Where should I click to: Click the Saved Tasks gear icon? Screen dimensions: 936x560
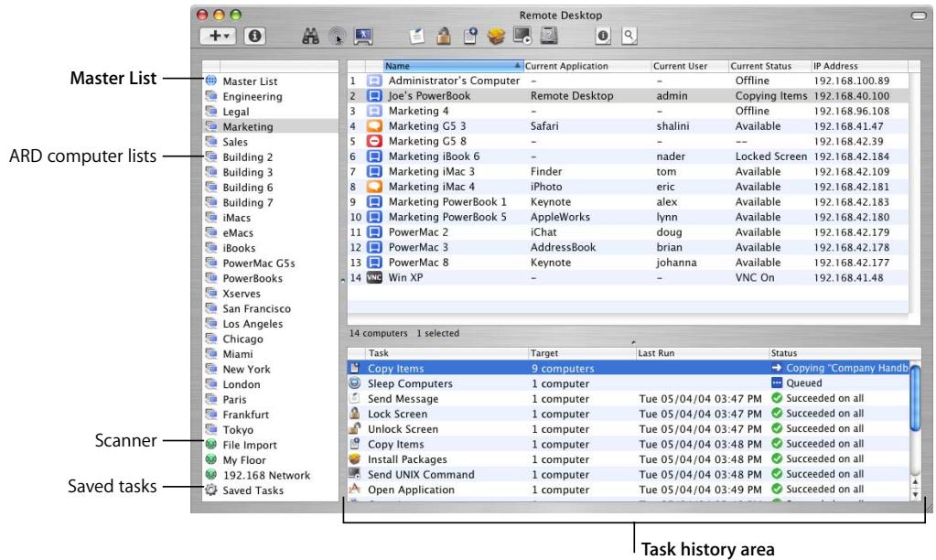click(x=210, y=490)
